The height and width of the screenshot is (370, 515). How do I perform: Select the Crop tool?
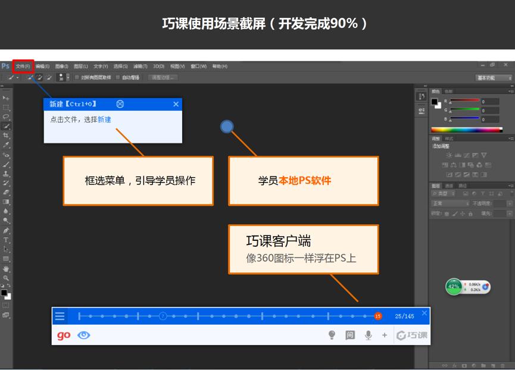tap(6, 136)
